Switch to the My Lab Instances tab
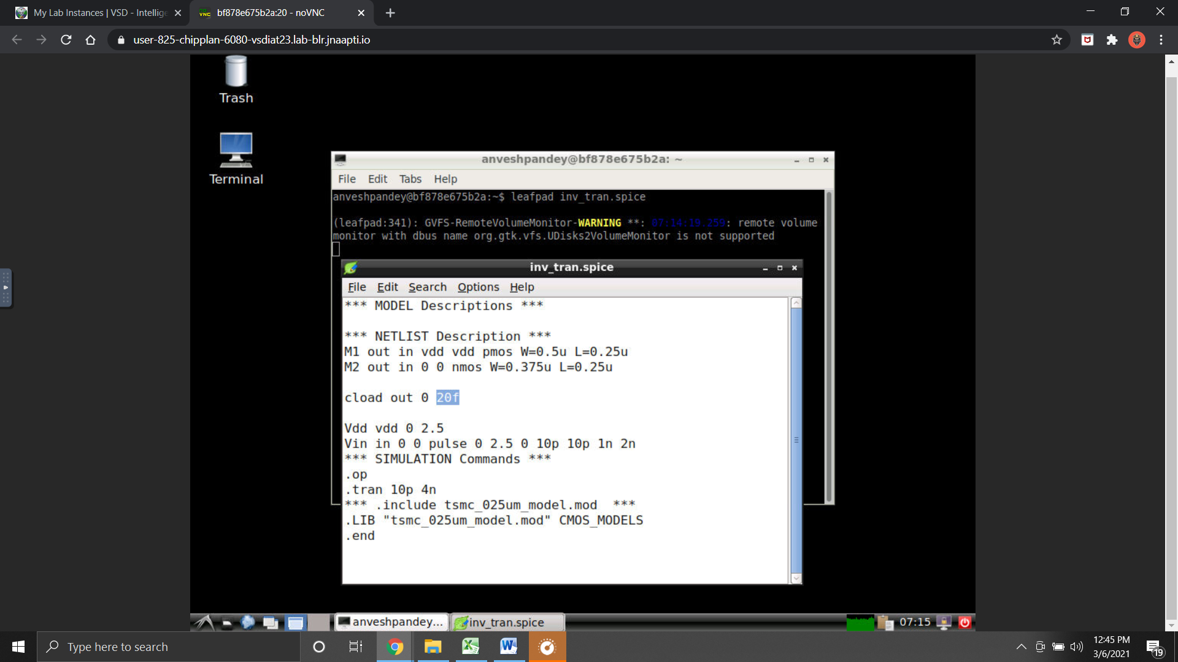This screenshot has width=1178, height=662. pos(92,12)
